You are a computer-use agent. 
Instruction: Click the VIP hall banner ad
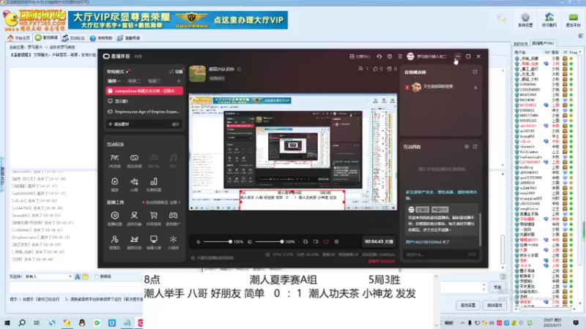click(x=178, y=20)
